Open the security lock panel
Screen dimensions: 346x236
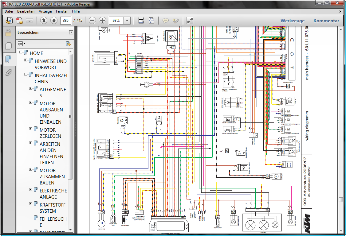(8, 33)
